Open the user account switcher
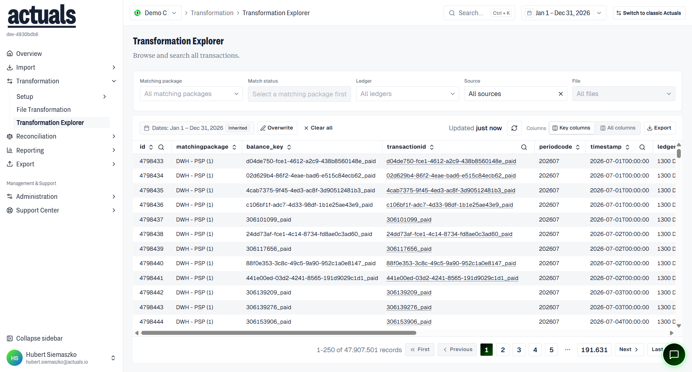The image size is (692, 372). (113, 358)
